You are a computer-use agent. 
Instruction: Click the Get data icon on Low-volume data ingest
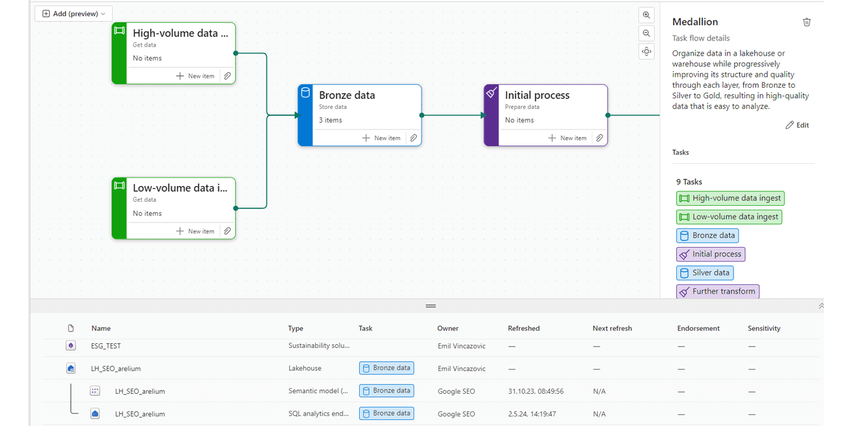point(119,185)
